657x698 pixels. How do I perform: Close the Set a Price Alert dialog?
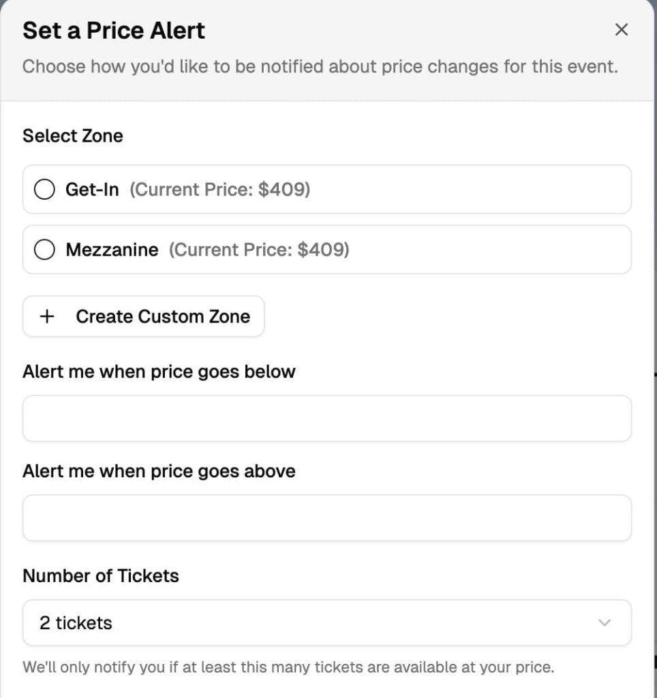click(621, 30)
